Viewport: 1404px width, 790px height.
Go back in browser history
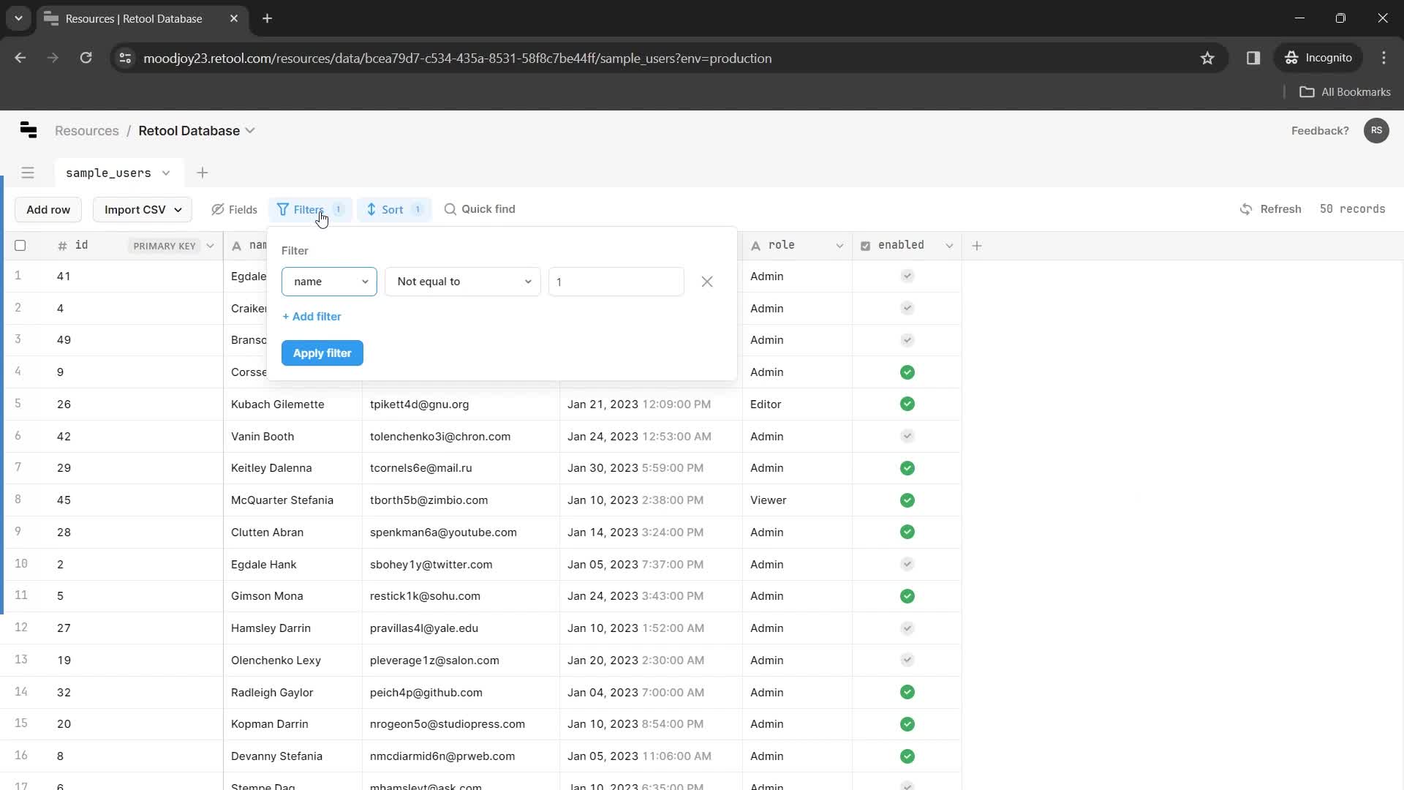click(x=20, y=58)
